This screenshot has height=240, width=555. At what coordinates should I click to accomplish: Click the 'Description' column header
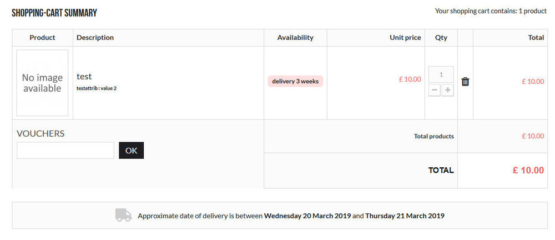coord(95,38)
